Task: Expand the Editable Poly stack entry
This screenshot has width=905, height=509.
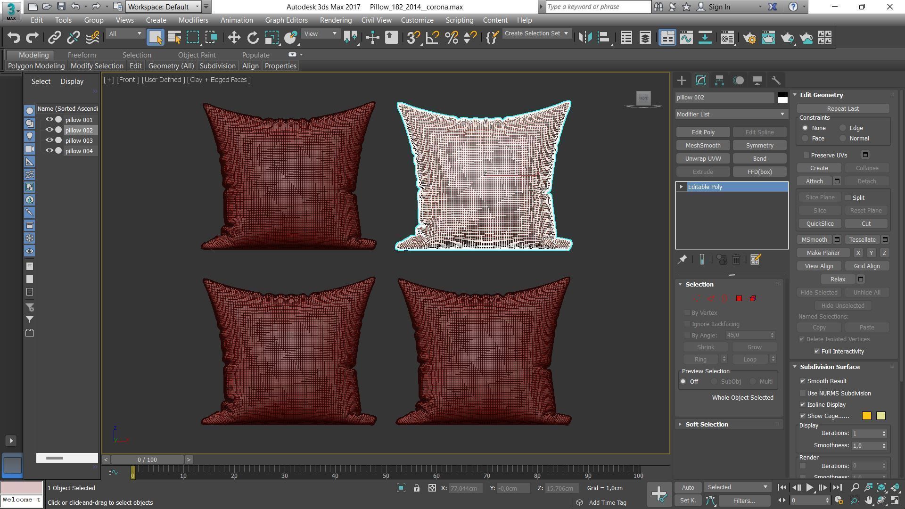Action: click(681, 187)
